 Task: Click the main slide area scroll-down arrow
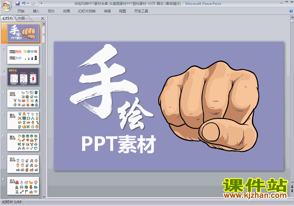292,182
